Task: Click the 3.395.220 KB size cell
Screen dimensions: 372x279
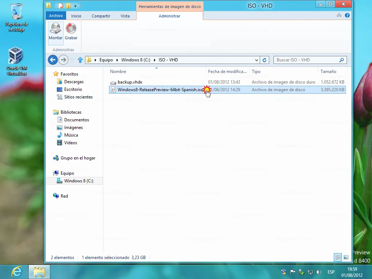Action: pyautogui.click(x=332, y=90)
